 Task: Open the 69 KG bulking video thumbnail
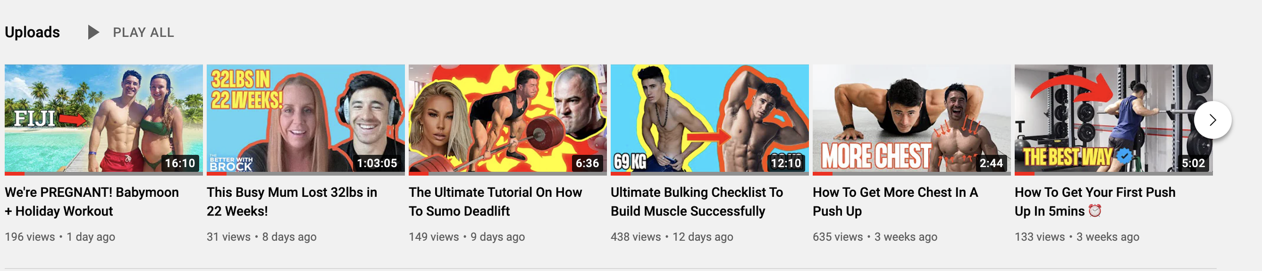pyautogui.click(x=710, y=119)
